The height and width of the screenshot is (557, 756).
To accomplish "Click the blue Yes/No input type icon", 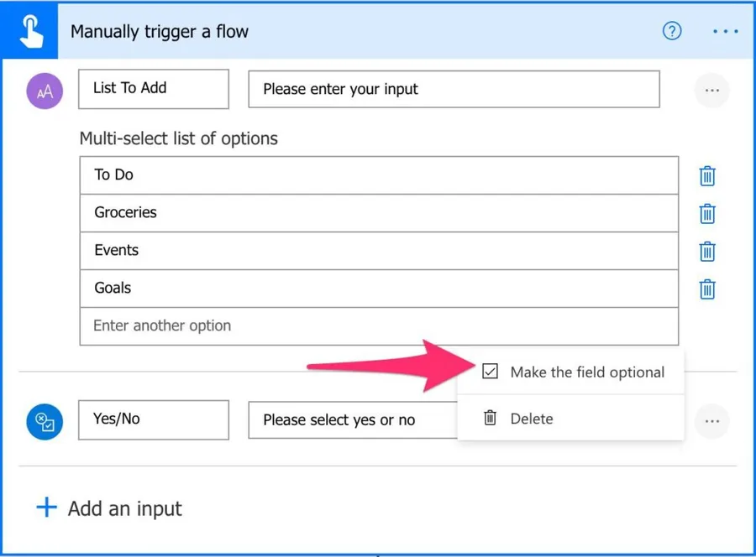I will point(45,420).
